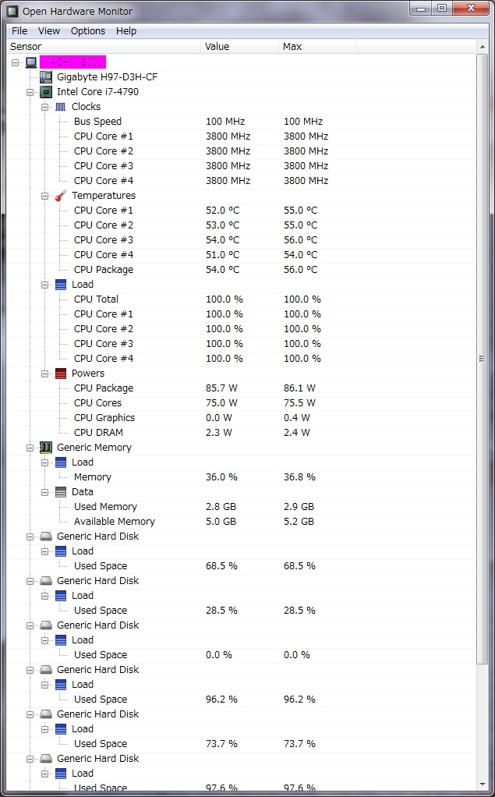Click the Intel Core i7-4790 CPU chip icon
The image size is (495, 797).
point(46,92)
